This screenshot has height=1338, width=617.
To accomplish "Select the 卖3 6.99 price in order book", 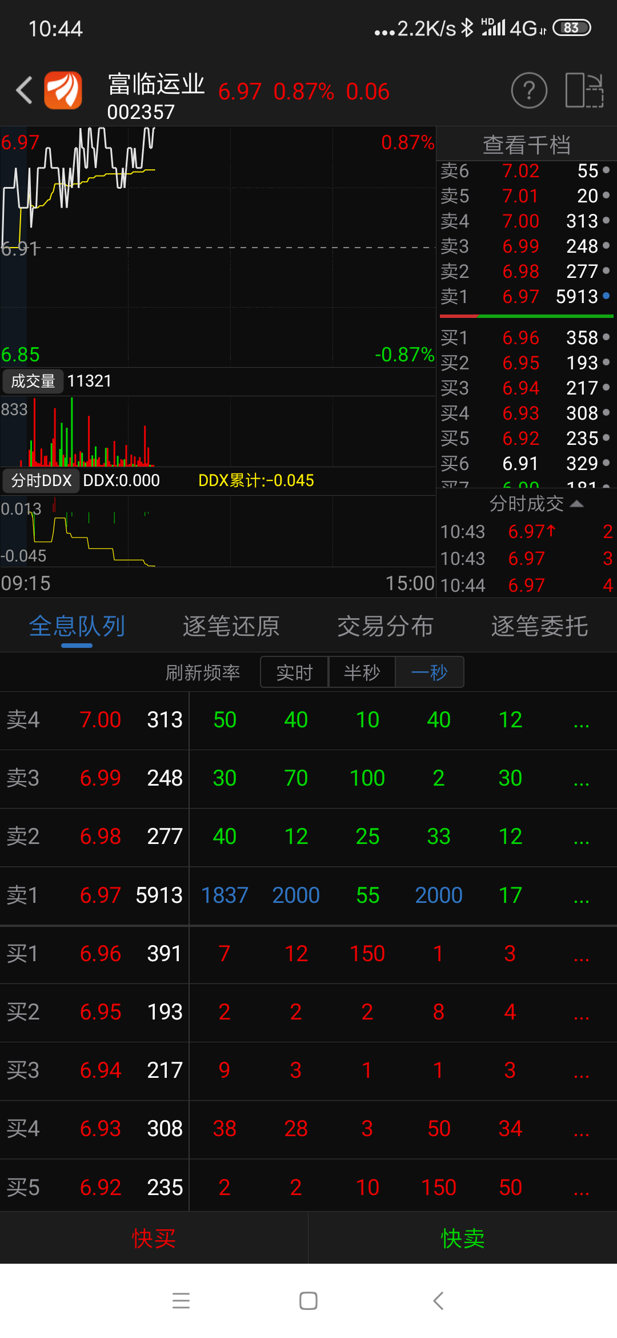I will [520, 246].
